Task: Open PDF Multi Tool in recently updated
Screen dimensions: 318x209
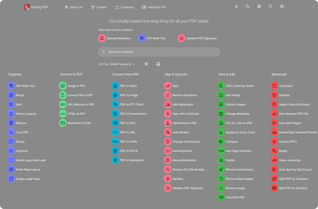Action: point(152,38)
